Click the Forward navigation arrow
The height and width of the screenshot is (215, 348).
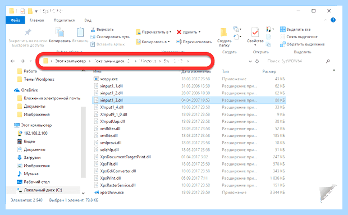(x=22, y=61)
